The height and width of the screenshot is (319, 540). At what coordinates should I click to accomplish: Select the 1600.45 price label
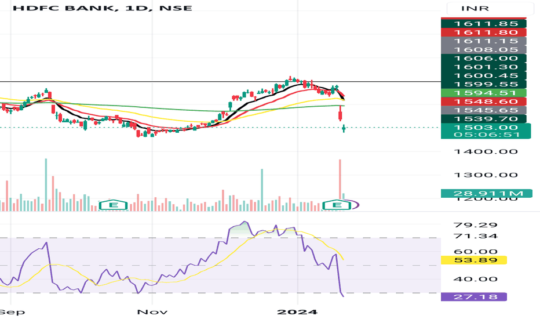click(484, 75)
